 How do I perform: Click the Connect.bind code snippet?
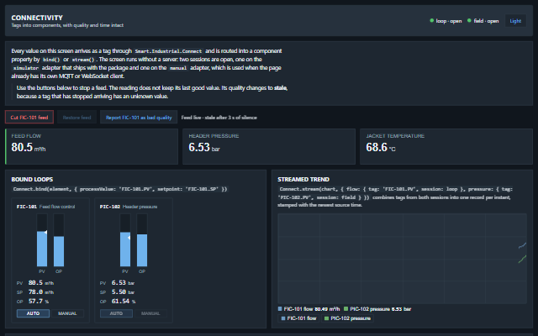(x=120, y=189)
